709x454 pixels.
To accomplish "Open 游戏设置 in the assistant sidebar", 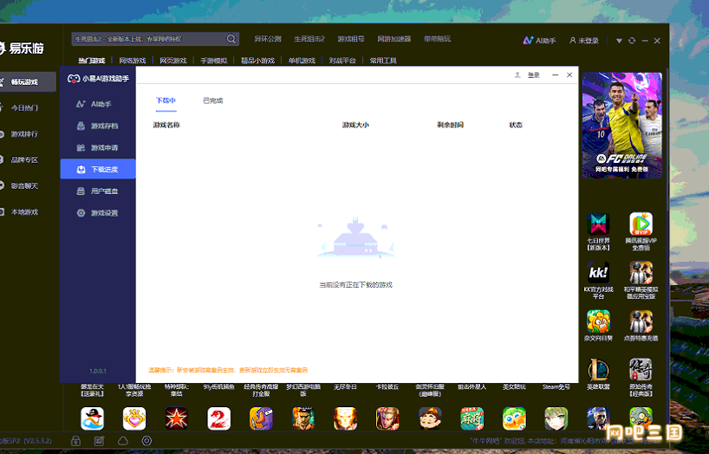I will coord(98,212).
